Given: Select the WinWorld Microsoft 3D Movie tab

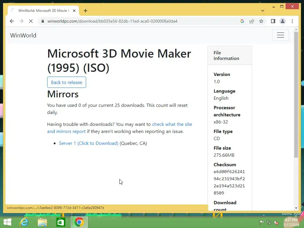Looking at the screenshot, I should [43, 11].
